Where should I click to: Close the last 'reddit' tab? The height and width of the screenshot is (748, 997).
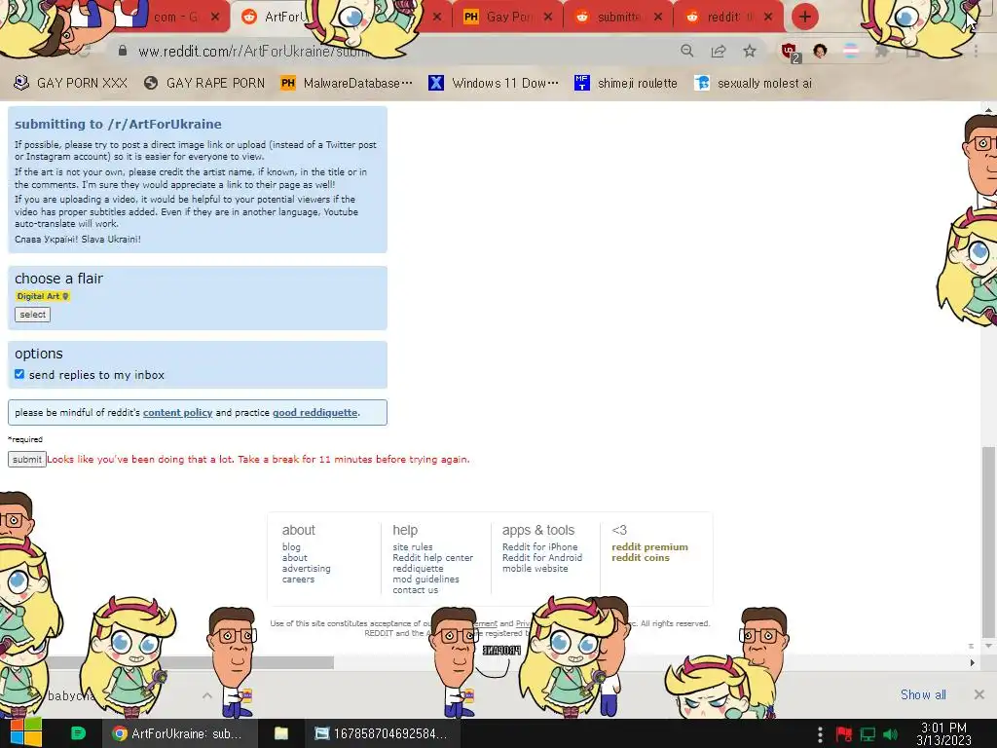[x=768, y=17]
